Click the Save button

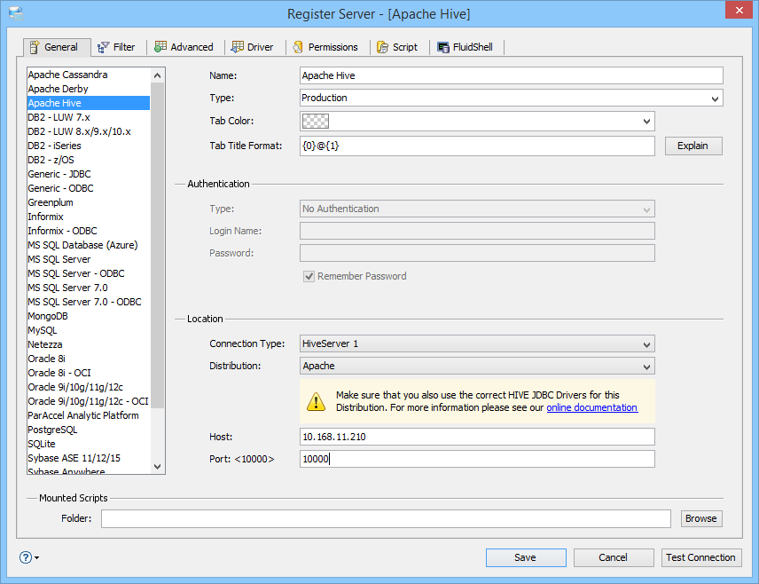[x=526, y=557]
